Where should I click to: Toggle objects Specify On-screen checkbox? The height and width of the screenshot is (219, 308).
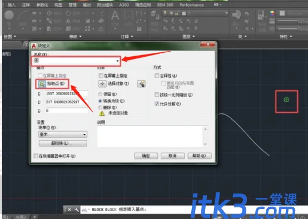(x=101, y=76)
